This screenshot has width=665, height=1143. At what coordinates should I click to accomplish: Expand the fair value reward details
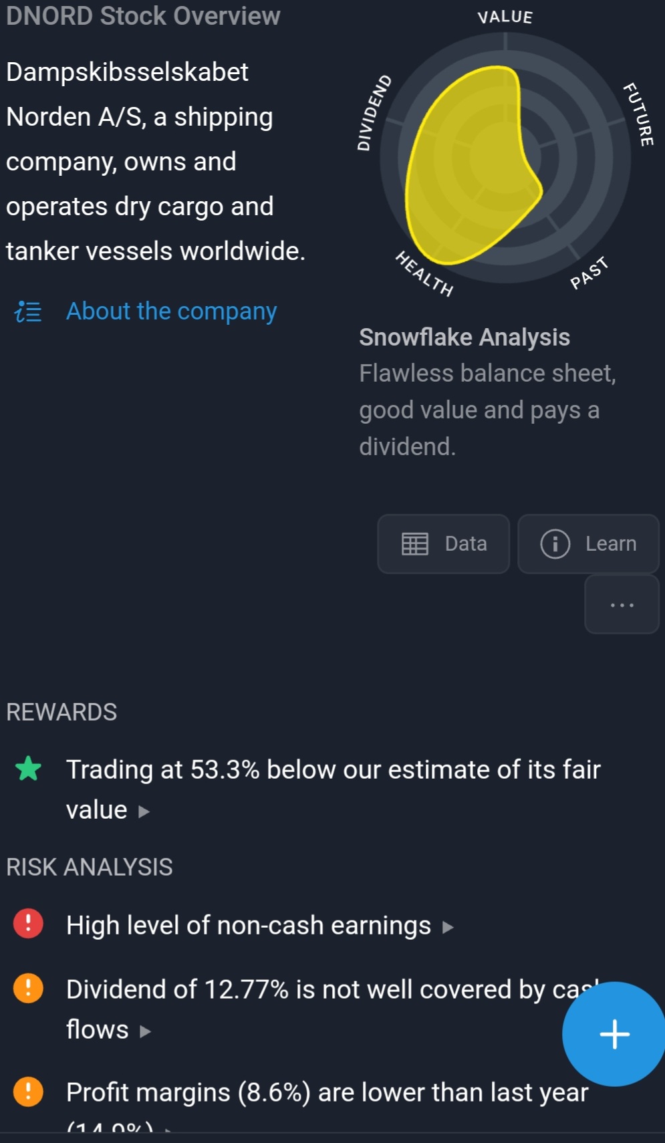pyautogui.click(x=144, y=810)
